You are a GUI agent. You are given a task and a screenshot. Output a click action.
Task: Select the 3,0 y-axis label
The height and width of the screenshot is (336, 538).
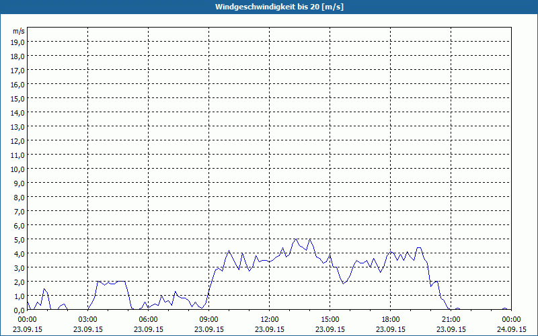pyautogui.click(x=19, y=267)
